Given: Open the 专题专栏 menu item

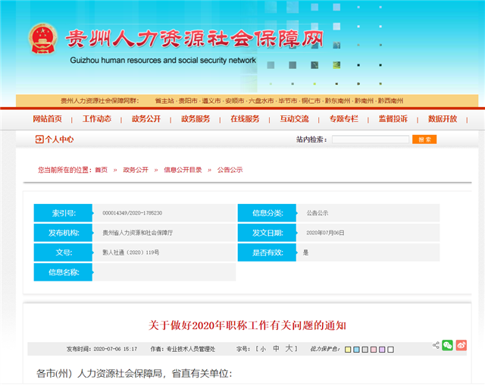Looking at the screenshot, I should (343, 119).
